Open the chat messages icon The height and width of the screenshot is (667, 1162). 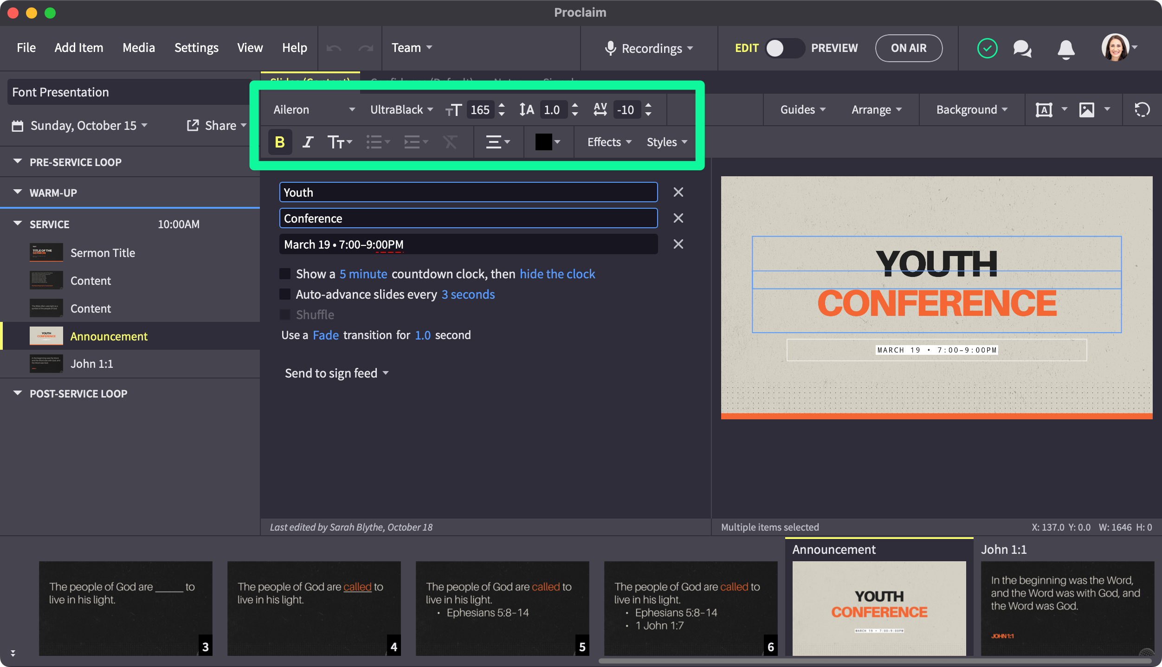click(x=1022, y=48)
